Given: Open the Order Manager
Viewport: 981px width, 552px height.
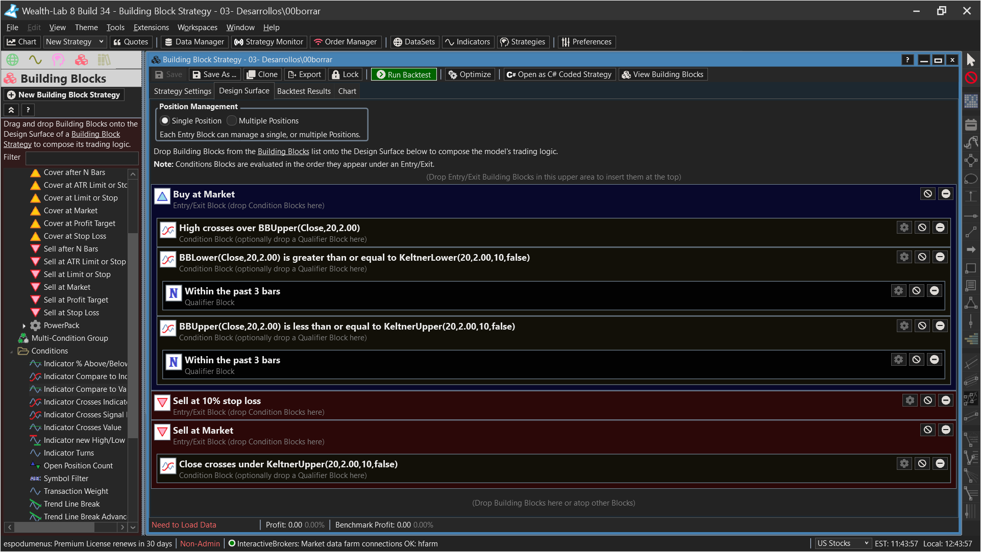Looking at the screenshot, I should [346, 42].
